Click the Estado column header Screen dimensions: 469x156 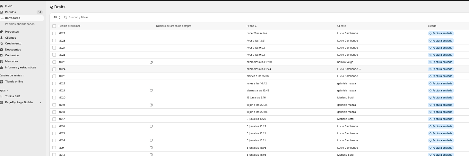(x=432, y=26)
